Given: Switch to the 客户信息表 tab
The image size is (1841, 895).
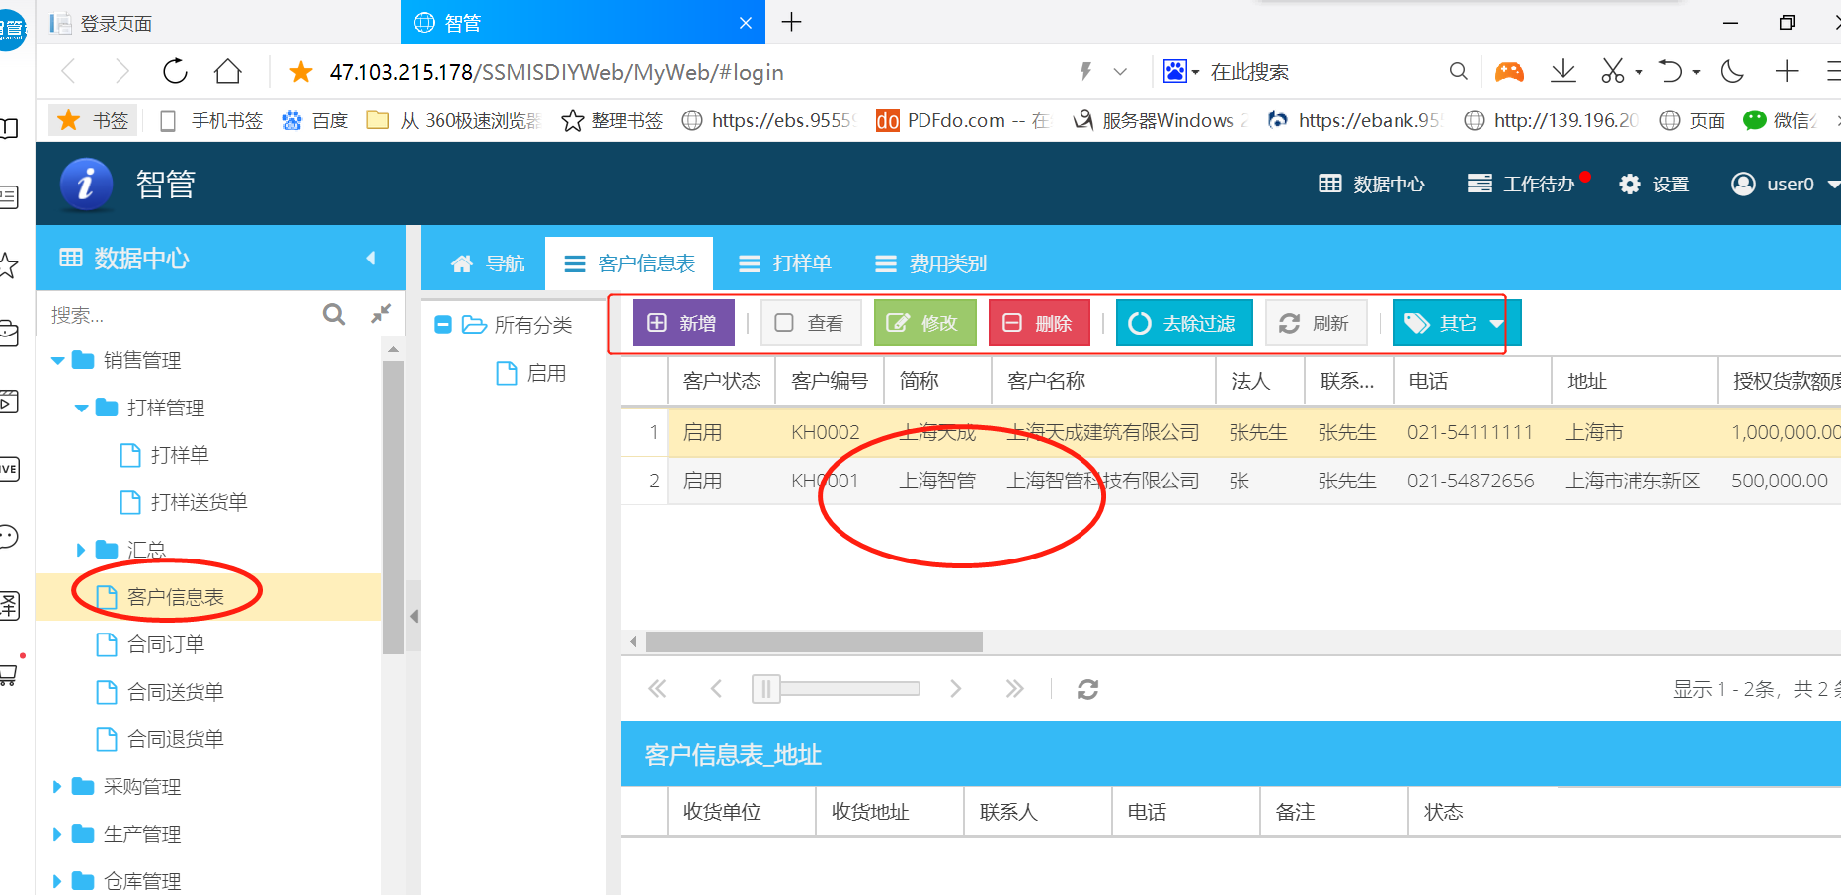Looking at the screenshot, I should [629, 263].
